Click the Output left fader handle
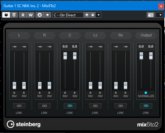 141,56
